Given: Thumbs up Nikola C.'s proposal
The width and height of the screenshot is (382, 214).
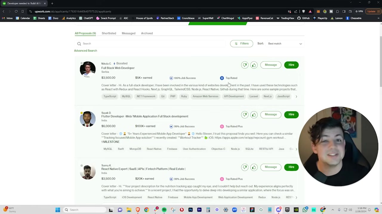Looking at the screenshot, I should tap(254, 65).
